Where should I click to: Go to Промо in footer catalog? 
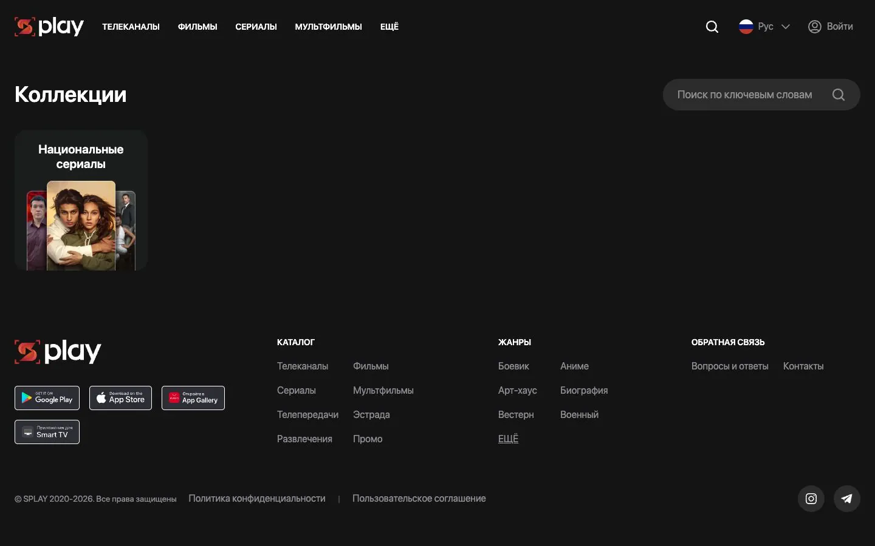point(368,439)
